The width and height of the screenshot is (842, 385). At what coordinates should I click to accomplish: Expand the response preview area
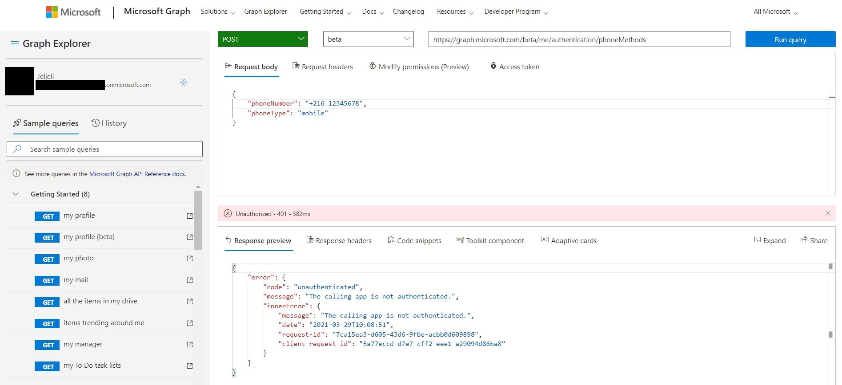pos(770,240)
